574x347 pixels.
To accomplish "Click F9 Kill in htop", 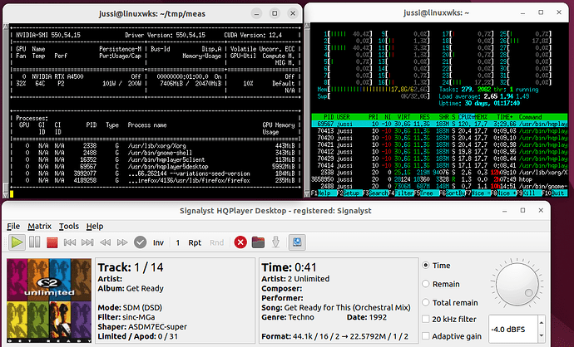I will coord(529,193).
